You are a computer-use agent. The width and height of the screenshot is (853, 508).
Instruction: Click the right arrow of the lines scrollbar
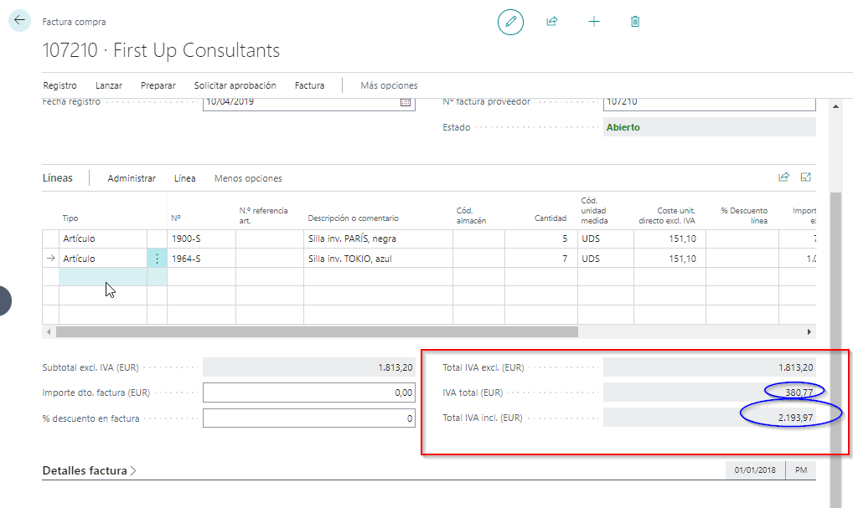pyautogui.click(x=809, y=331)
